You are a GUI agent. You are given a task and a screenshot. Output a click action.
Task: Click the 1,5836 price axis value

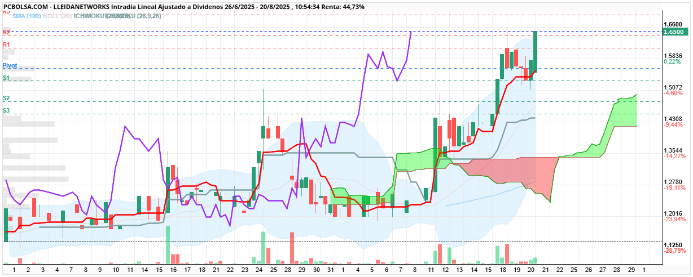click(673, 56)
